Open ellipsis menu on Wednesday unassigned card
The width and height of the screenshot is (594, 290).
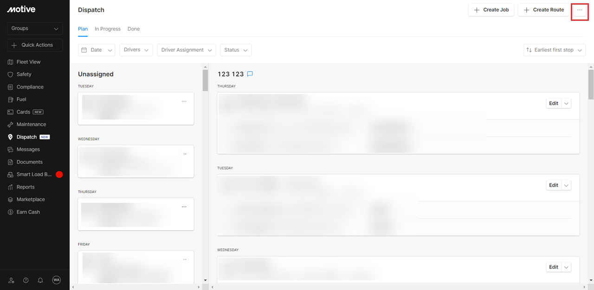click(x=184, y=154)
